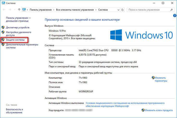Expand chevron after Все элементы панели управления

[96, 10]
